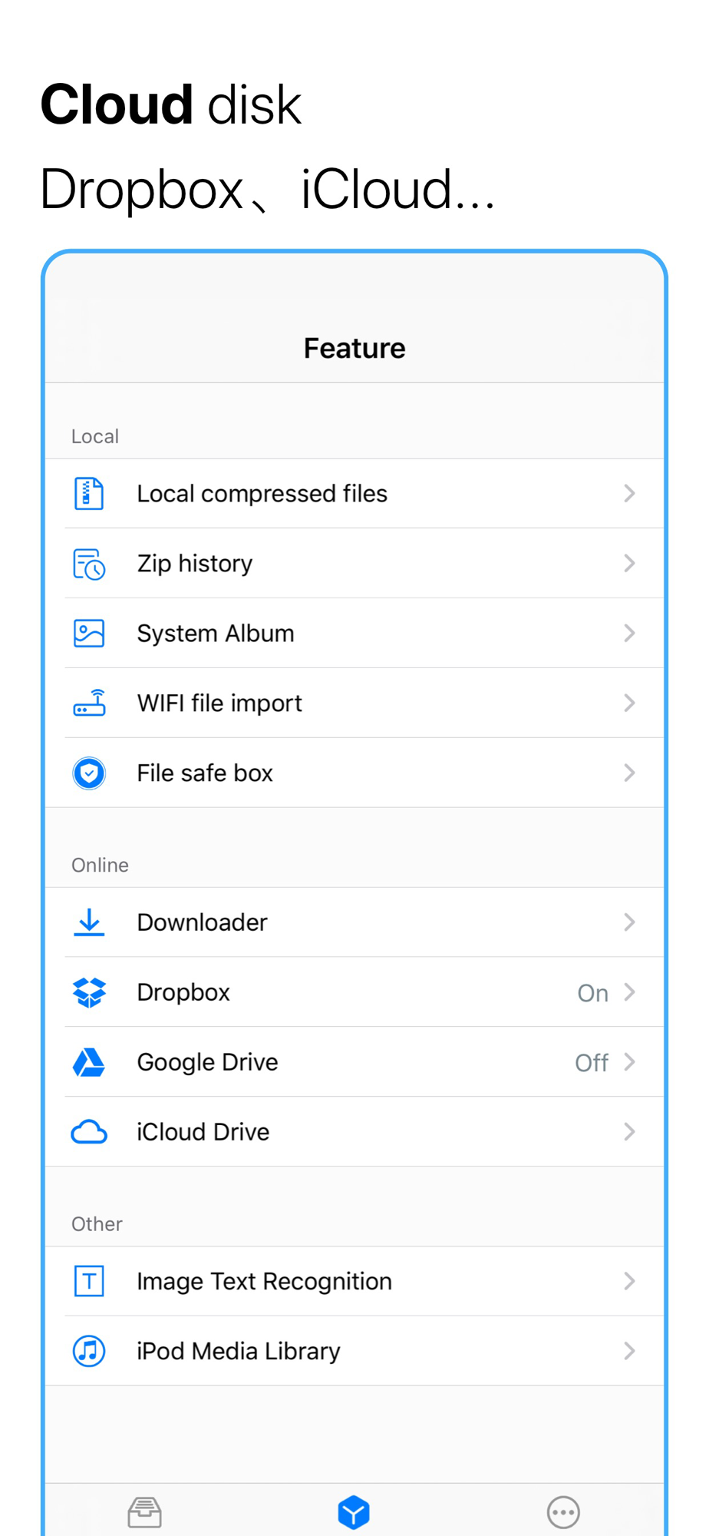Expand Downloader chevron
Image resolution: width=709 pixels, height=1536 pixels.
pyautogui.click(x=629, y=922)
